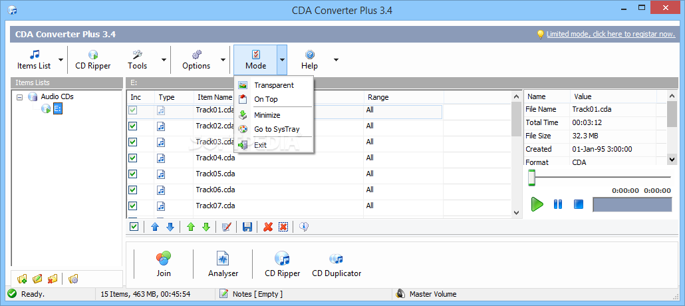
Task: Click the blue move-down arrow icon
Action: (x=170, y=226)
